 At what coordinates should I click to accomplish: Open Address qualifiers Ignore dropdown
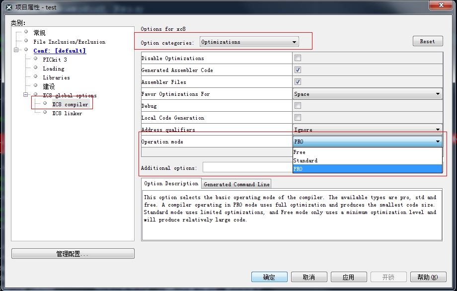(367, 129)
